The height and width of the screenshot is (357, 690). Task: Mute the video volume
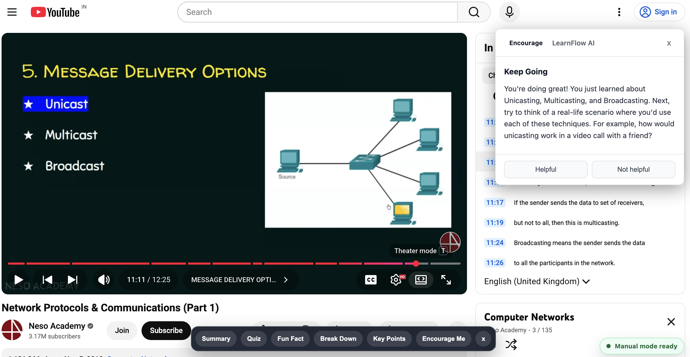[104, 280]
